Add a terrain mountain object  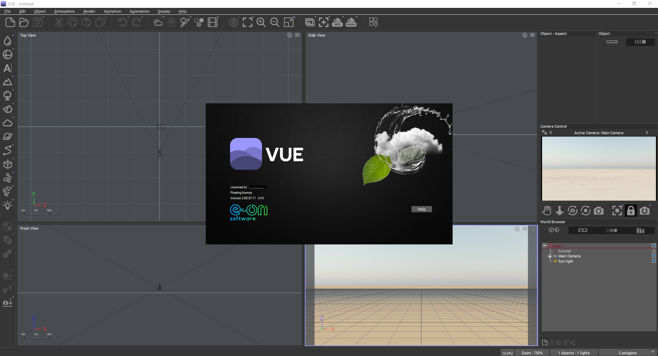[8, 82]
